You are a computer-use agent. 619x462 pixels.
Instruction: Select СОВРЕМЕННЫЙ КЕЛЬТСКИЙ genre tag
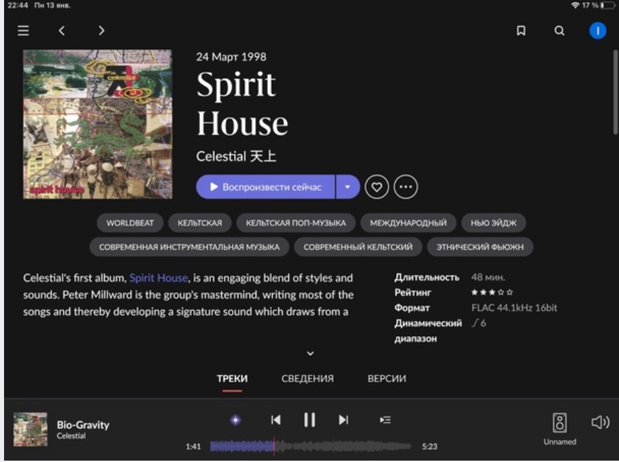pos(358,247)
